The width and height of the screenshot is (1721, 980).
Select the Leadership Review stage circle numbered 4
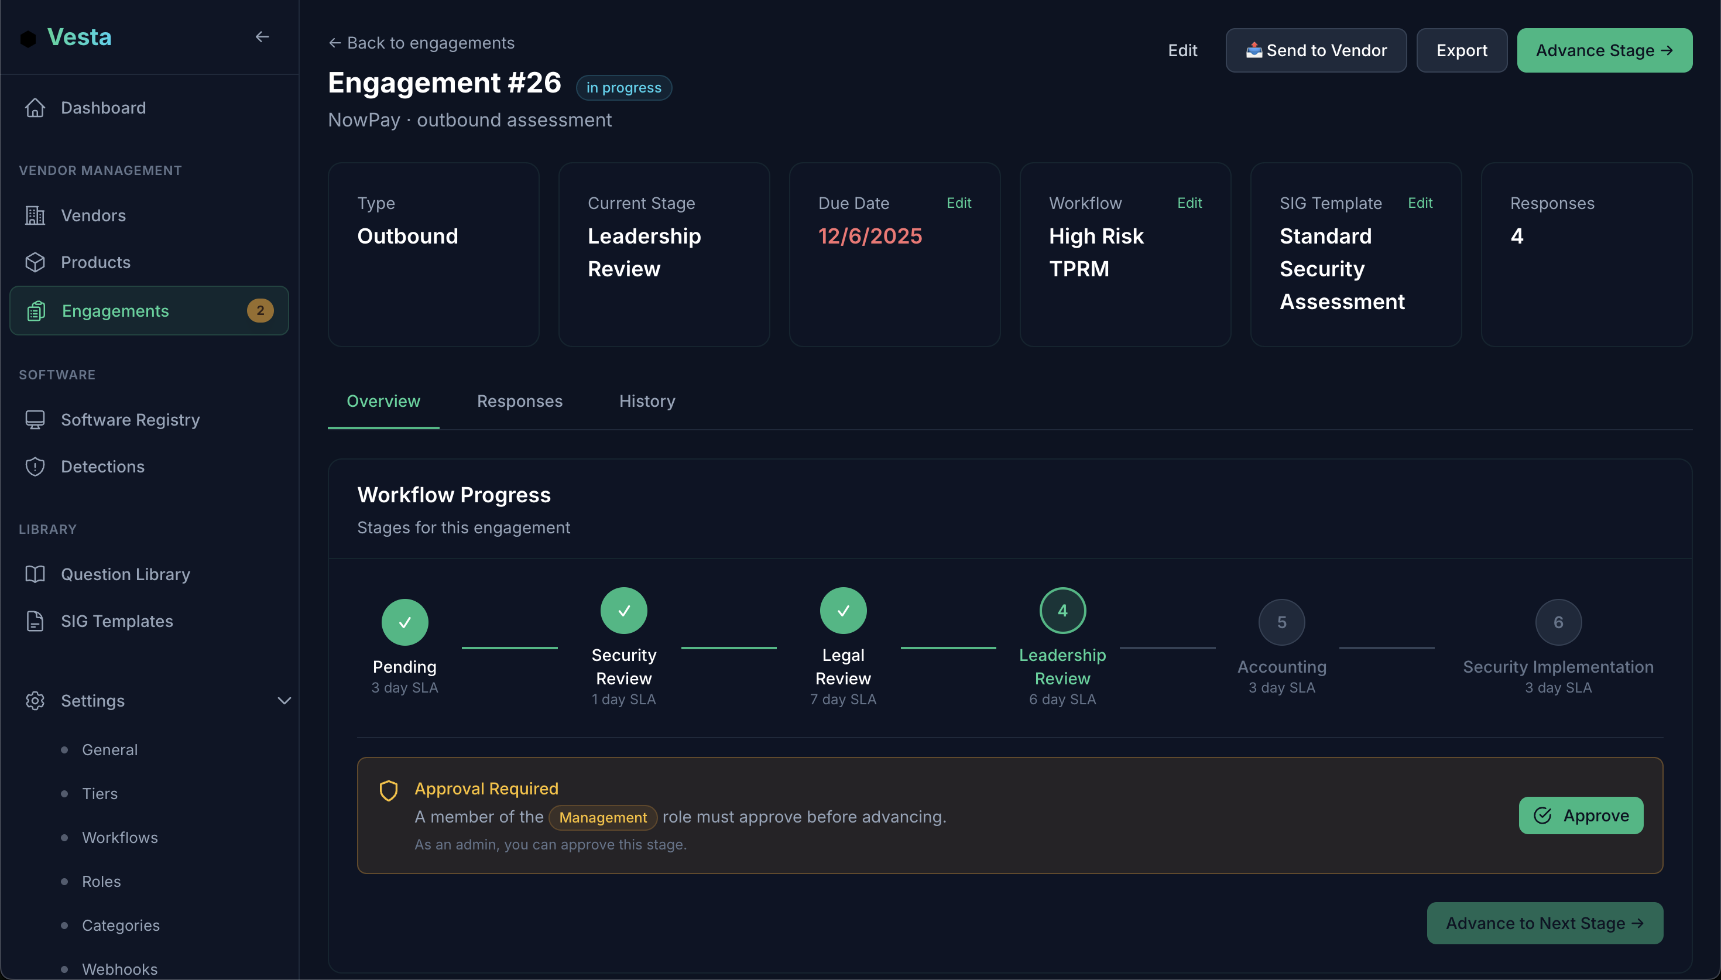(x=1062, y=610)
